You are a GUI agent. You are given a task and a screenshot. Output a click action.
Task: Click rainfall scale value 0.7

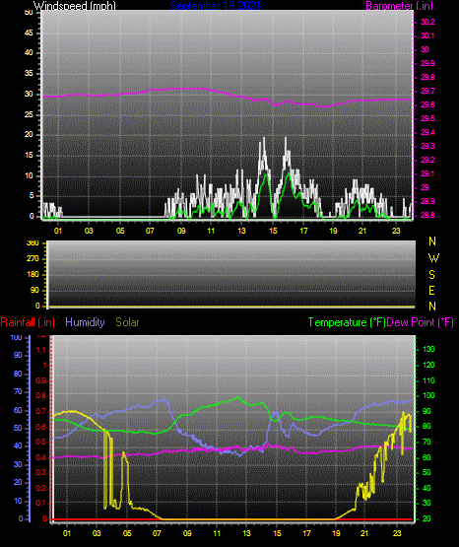(x=41, y=411)
